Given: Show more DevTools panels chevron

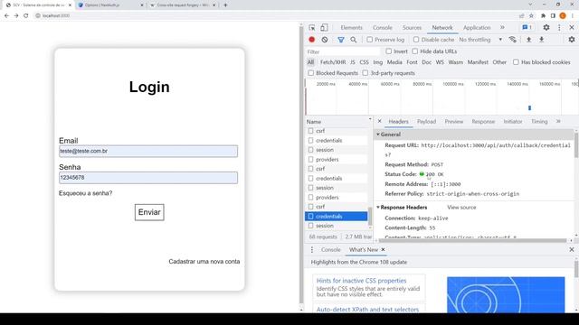Looking at the screenshot, I should (502, 28).
